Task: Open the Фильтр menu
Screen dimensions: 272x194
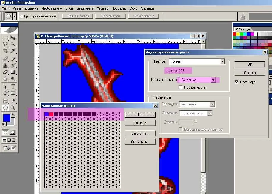Action: (102, 8)
